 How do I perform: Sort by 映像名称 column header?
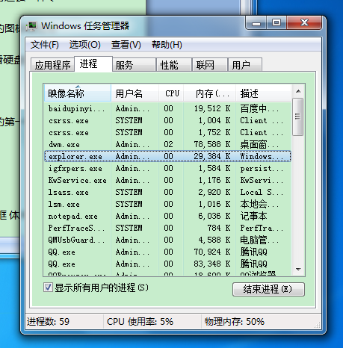click(78, 93)
